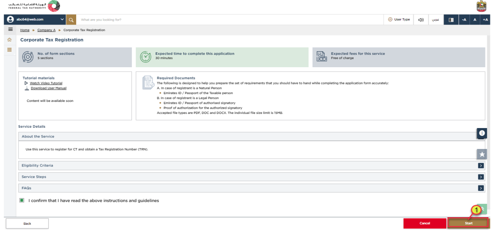Go to home icon in sidebar
491x230 pixels.
pos(10,40)
